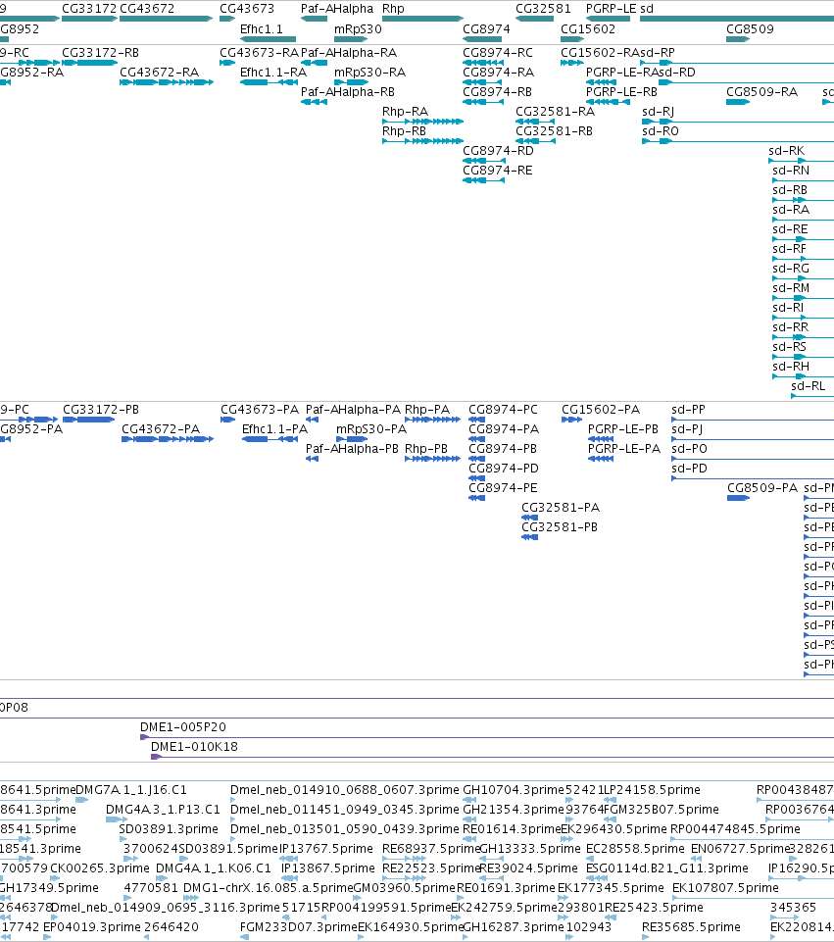Select transcript CG32581-RB
This screenshot has height=942, width=834.
click(554, 131)
